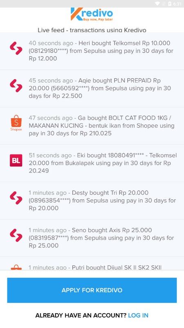
Task: Select Desty's Tri Rp 20.000 entry
Action: [x=92, y=201]
